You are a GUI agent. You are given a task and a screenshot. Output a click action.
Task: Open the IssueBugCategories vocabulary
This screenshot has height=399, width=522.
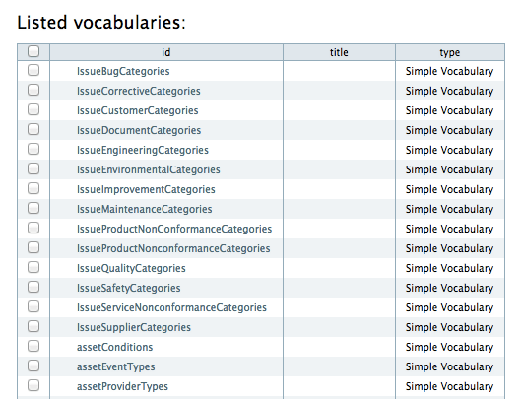point(123,71)
